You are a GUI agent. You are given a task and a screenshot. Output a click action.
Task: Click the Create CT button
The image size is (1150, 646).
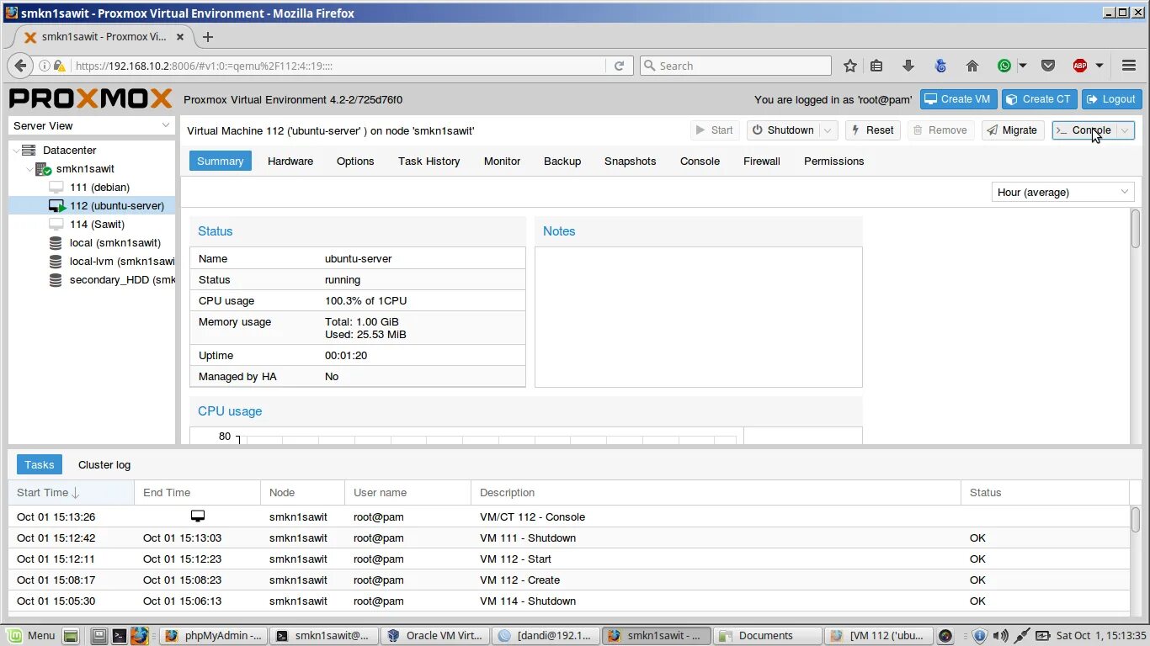tap(1039, 99)
